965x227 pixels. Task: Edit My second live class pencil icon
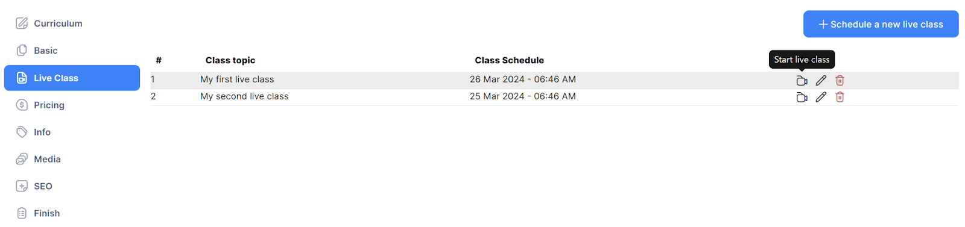pos(821,98)
